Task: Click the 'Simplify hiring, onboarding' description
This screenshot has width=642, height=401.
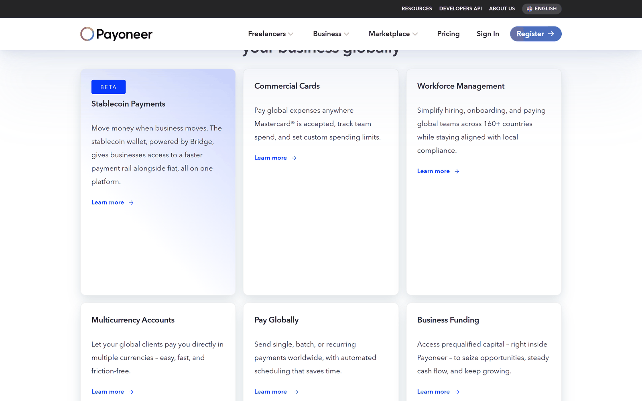Action: [481, 130]
